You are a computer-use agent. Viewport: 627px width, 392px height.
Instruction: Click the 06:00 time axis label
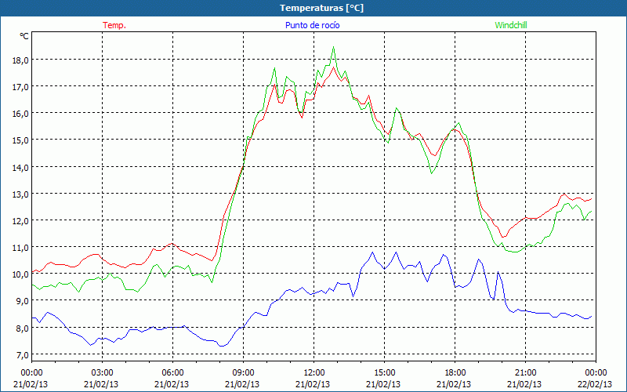coord(172,373)
